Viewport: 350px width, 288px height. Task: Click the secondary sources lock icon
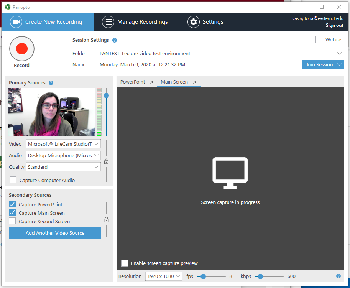(x=107, y=220)
